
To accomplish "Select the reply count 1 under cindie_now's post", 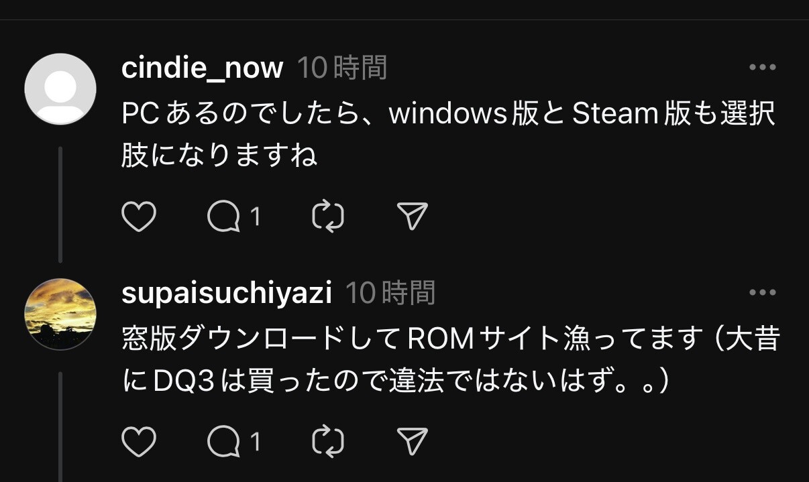I will tap(255, 217).
